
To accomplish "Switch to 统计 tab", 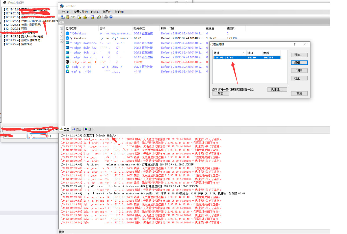I will (x=89, y=129).
